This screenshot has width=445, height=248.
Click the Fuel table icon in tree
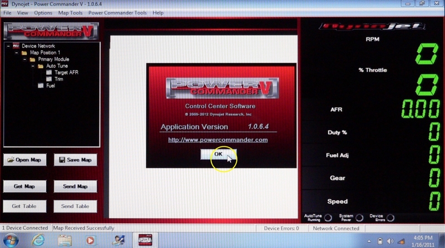click(41, 86)
